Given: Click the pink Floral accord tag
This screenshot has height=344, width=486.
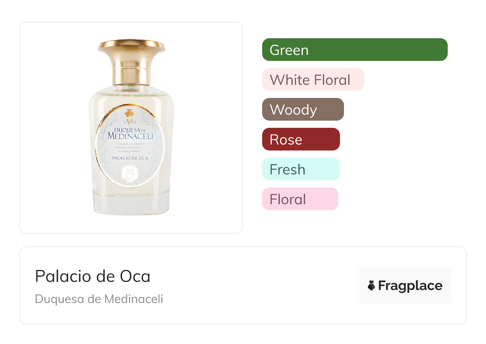Looking at the screenshot, I should (x=300, y=199).
